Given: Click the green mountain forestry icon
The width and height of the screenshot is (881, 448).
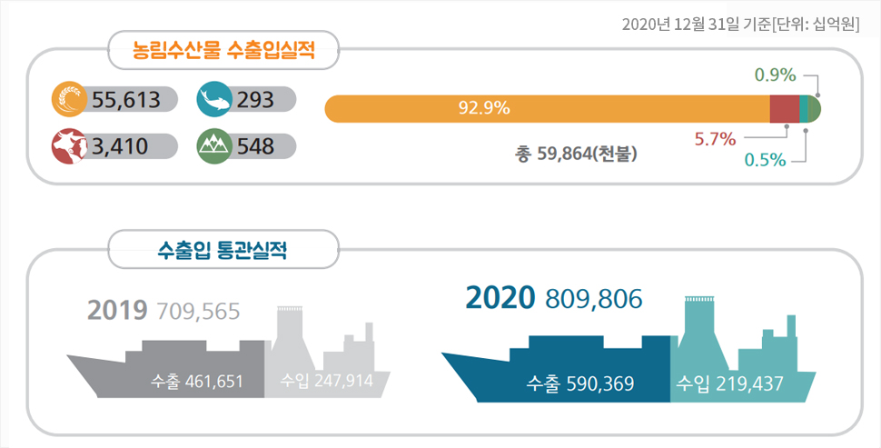Looking at the screenshot, I should [214, 146].
